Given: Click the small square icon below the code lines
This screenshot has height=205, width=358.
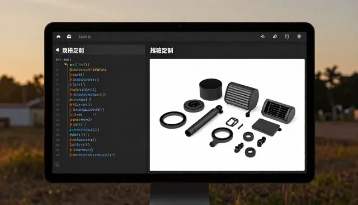Looking at the screenshot, I should pyautogui.click(x=57, y=164).
